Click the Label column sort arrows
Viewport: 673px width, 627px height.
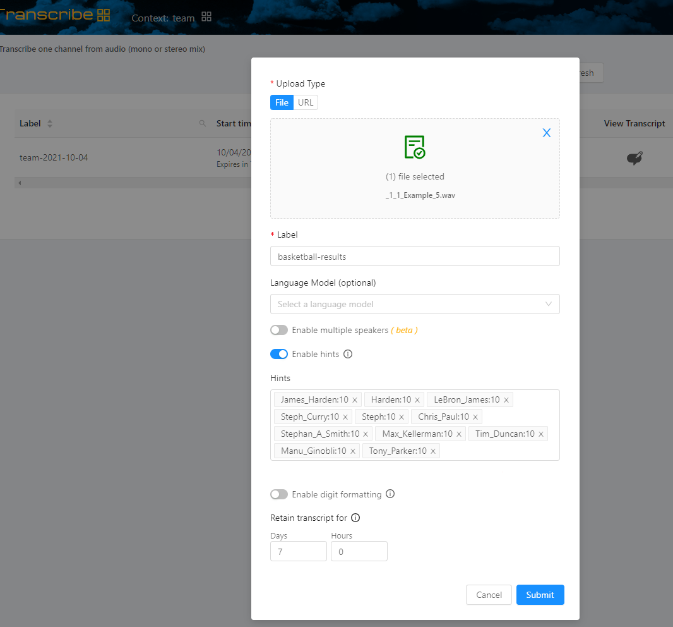(x=49, y=123)
